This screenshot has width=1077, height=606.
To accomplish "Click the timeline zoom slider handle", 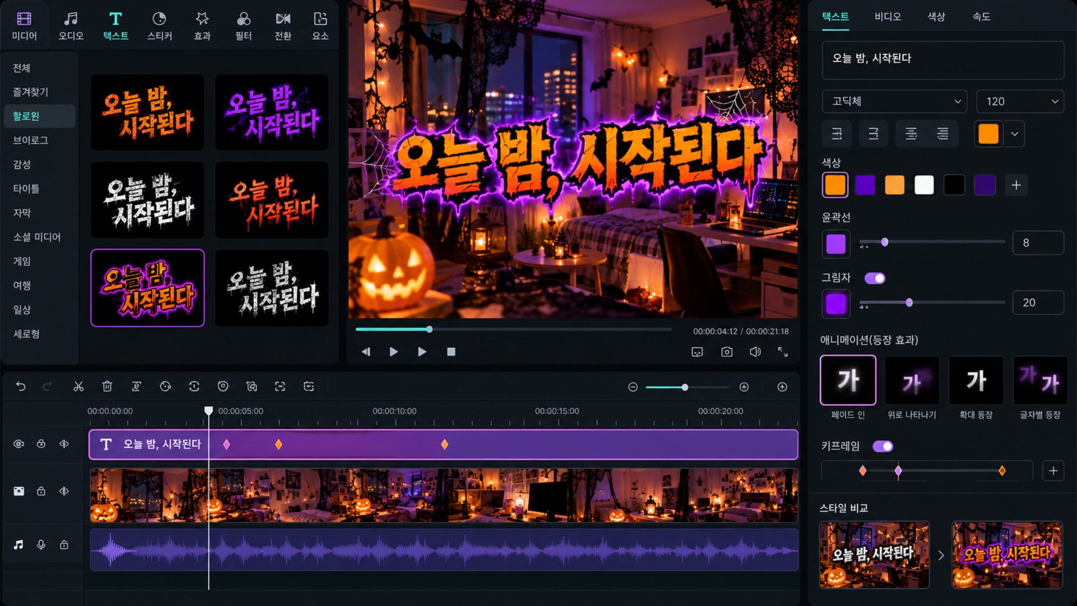I will click(685, 387).
